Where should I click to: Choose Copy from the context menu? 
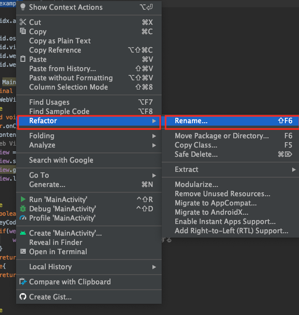click(89, 31)
